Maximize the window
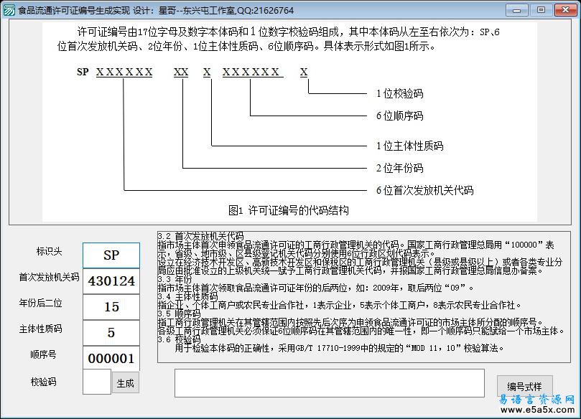The image size is (581, 419). tap(541, 10)
